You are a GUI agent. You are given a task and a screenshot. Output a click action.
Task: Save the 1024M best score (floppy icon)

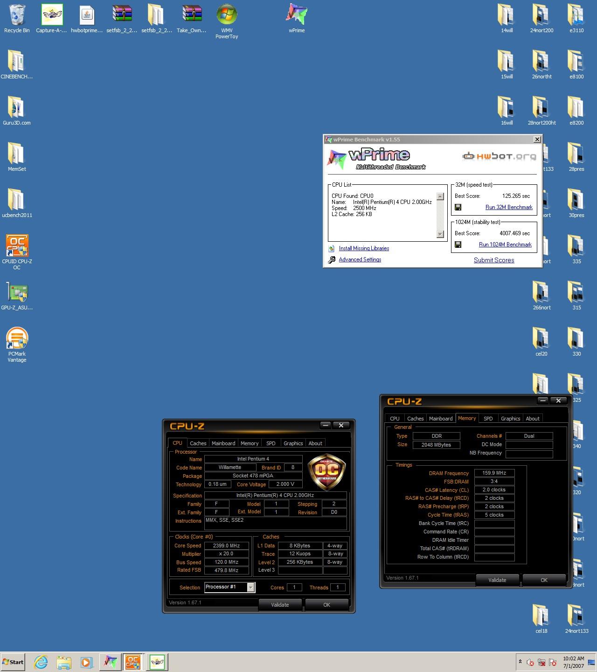pyautogui.click(x=458, y=245)
